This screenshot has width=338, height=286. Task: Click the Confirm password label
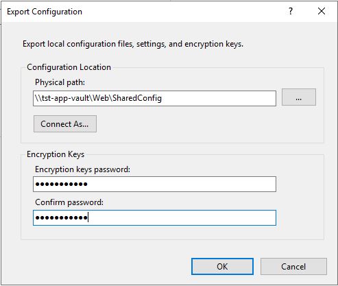point(69,202)
